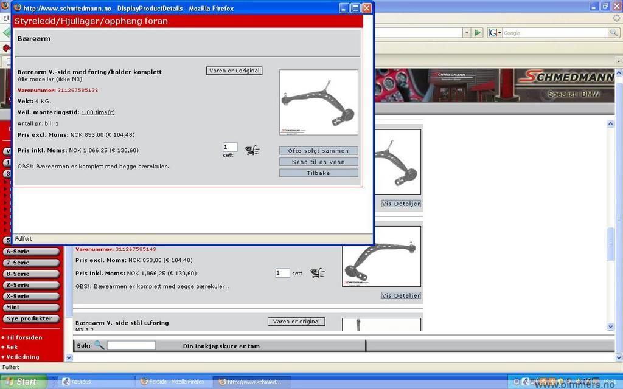This screenshot has height=389, width=623.
Task: Click cart icon beside Varenummer 31126758514S
Action: click(x=317, y=274)
